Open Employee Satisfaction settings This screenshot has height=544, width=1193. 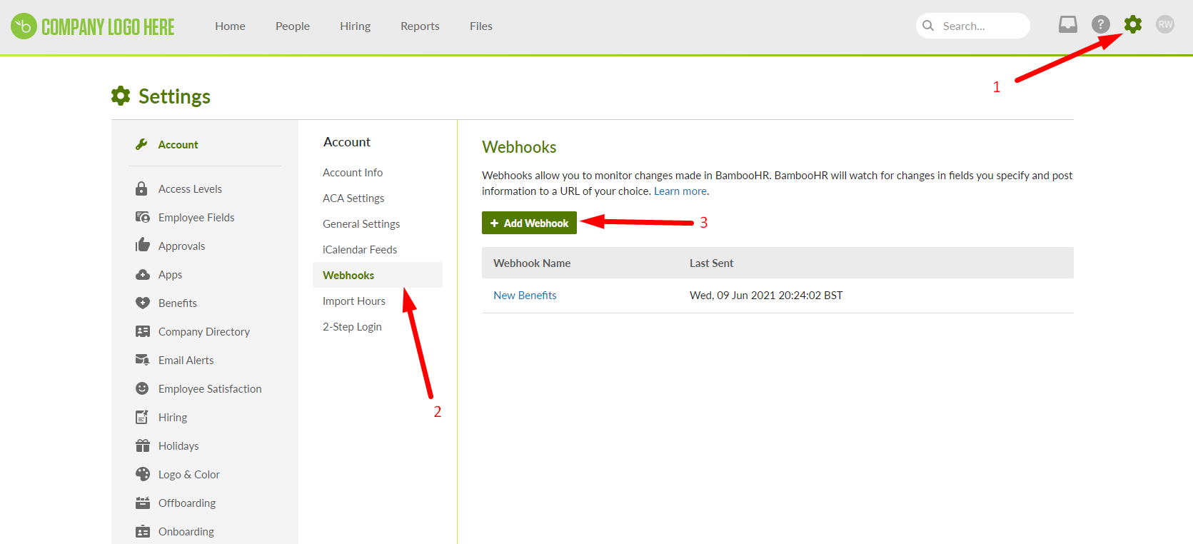point(210,388)
